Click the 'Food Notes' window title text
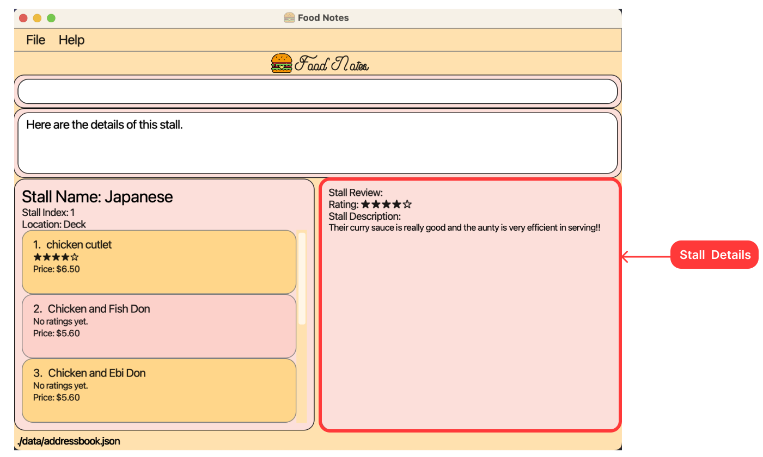 [323, 17]
